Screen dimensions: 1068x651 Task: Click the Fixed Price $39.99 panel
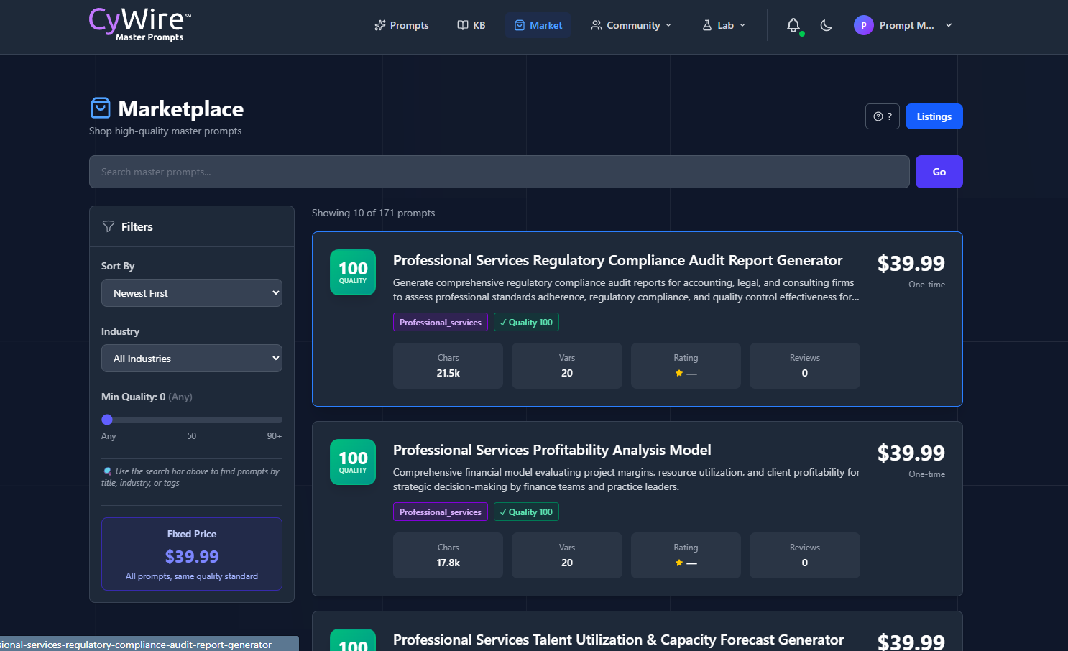click(192, 554)
